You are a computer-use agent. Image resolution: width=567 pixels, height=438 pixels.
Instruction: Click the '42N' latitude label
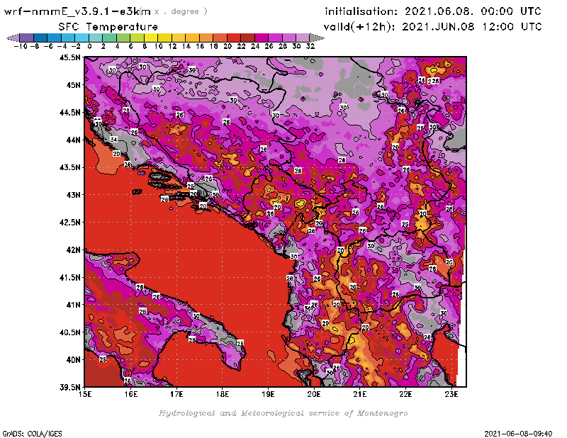click(x=73, y=250)
